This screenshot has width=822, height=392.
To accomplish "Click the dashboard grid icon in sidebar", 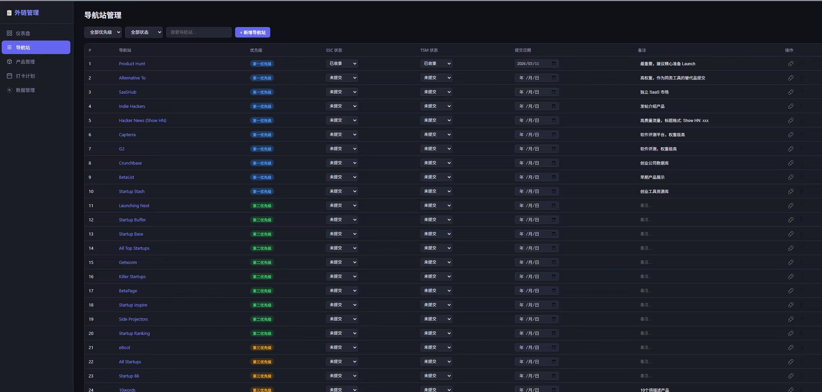I will point(9,33).
